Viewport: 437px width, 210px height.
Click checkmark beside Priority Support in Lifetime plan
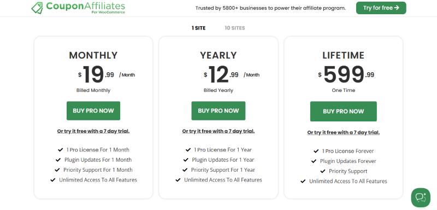(x=323, y=171)
